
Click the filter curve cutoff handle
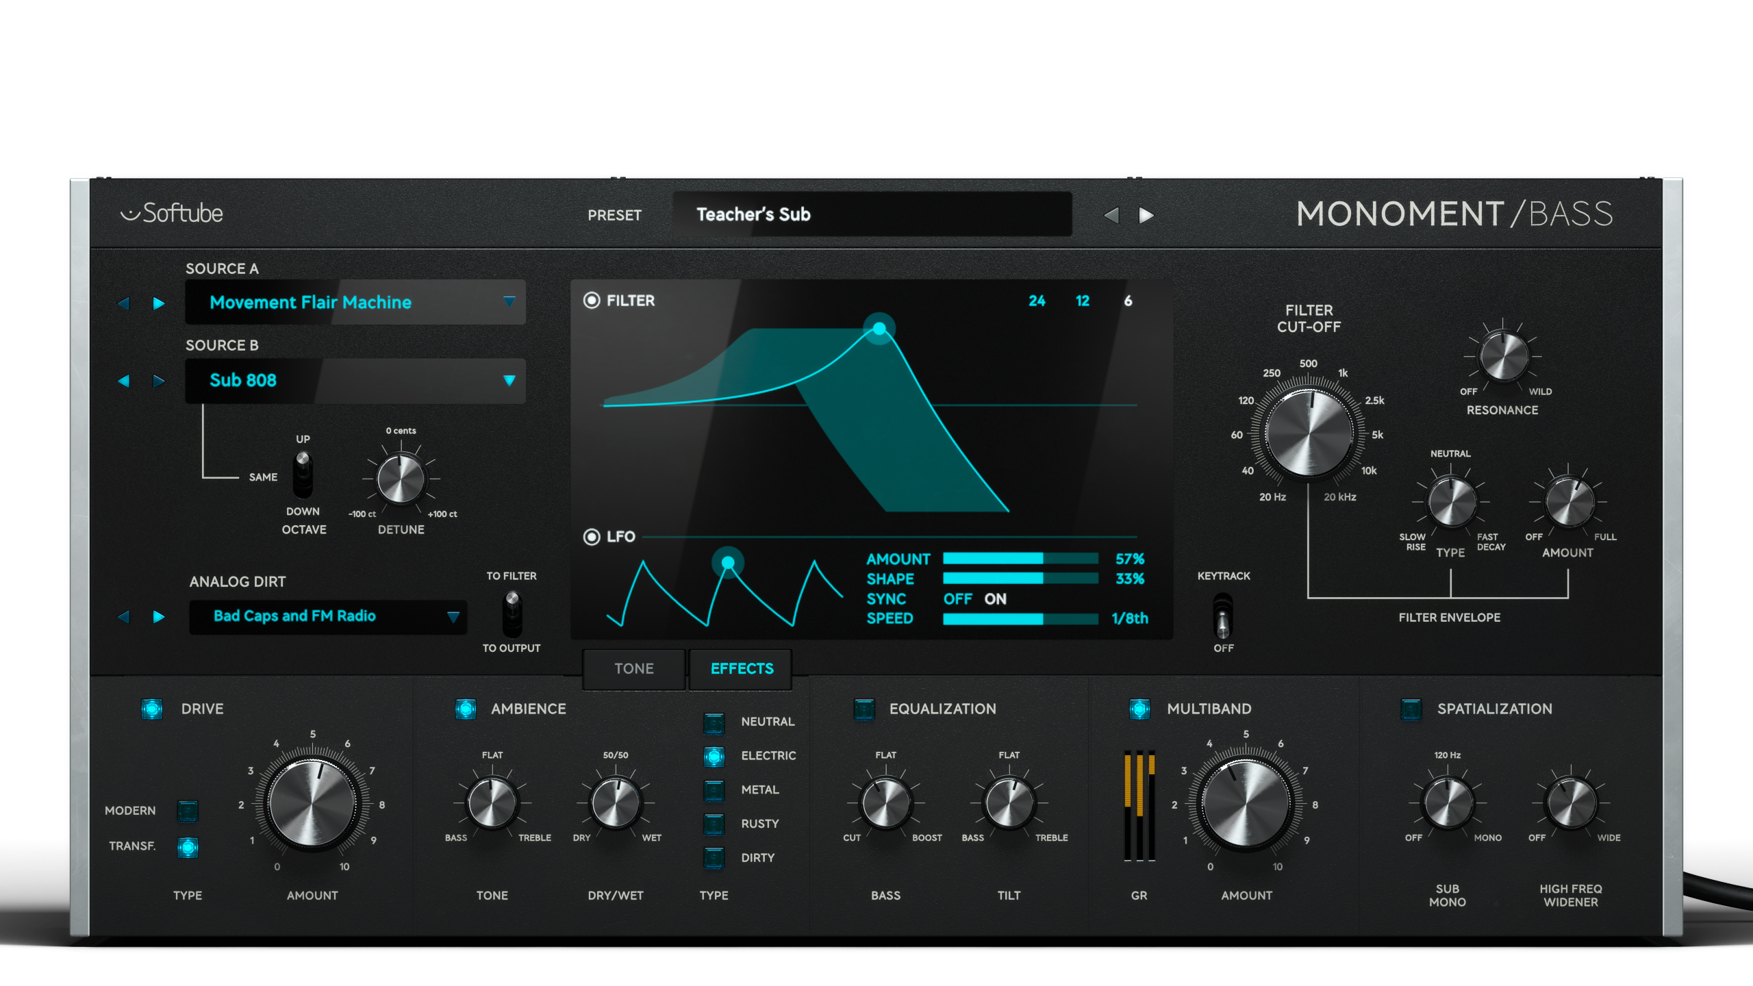coord(879,329)
